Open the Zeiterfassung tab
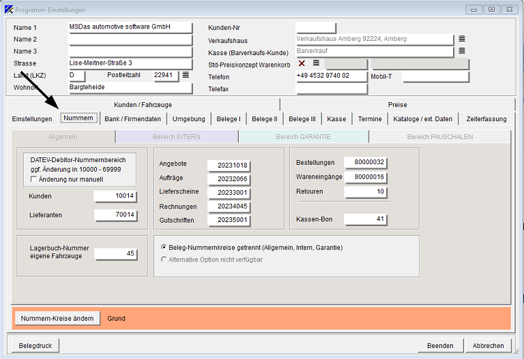524x359 pixels. pyautogui.click(x=486, y=119)
